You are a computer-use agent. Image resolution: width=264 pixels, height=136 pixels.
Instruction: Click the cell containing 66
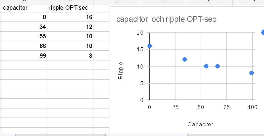click(24, 46)
